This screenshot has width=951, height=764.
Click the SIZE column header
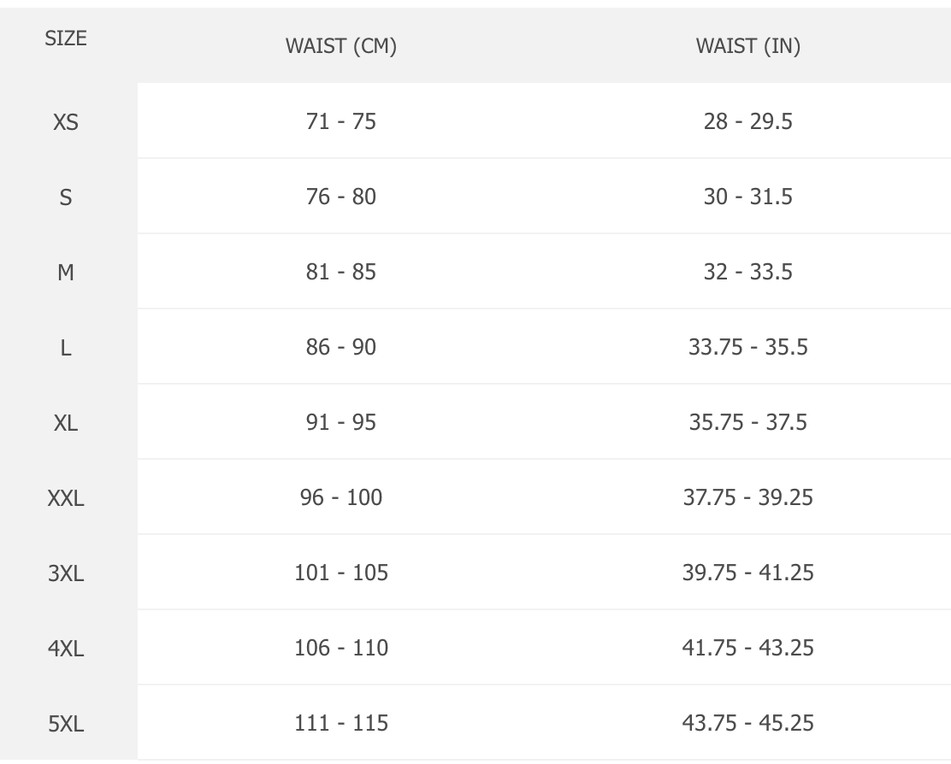pyautogui.click(x=66, y=38)
